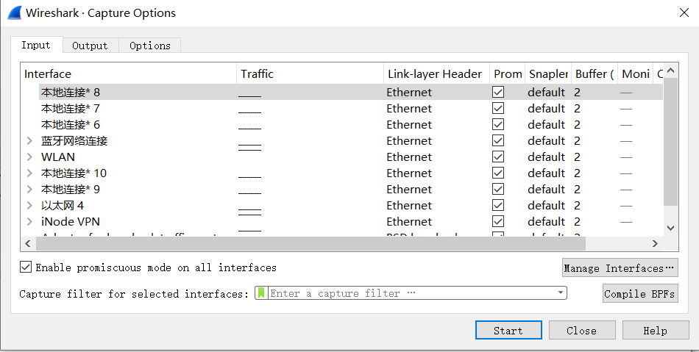
Task: Start the capture with Start button
Action: pos(508,330)
